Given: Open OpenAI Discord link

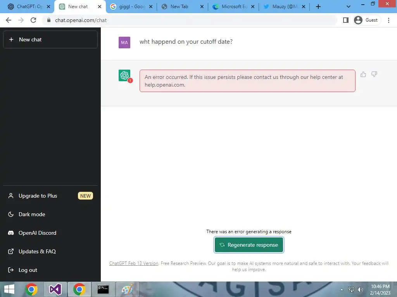Looking at the screenshot, I should tap(50, 233).
